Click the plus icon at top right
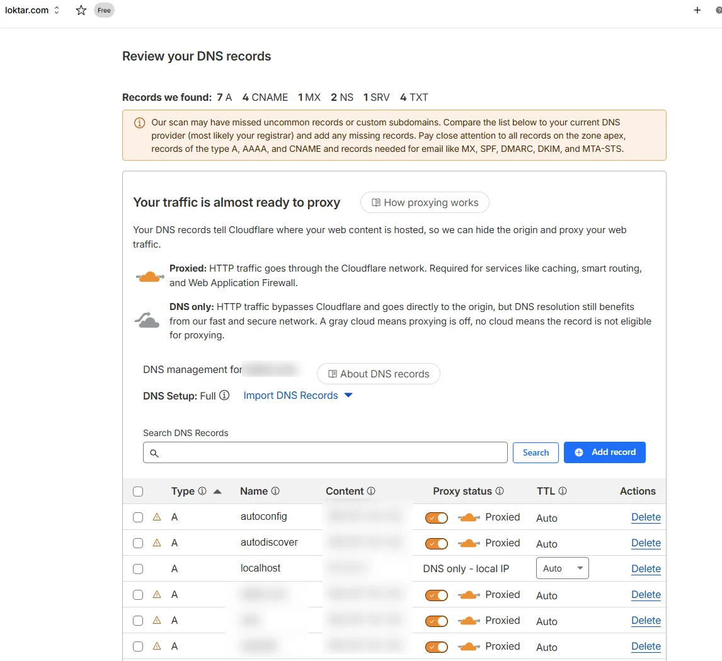722x661 pixels. [x=697, y=10]
